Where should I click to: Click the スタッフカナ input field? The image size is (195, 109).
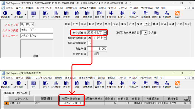click(x=37, y=36)
